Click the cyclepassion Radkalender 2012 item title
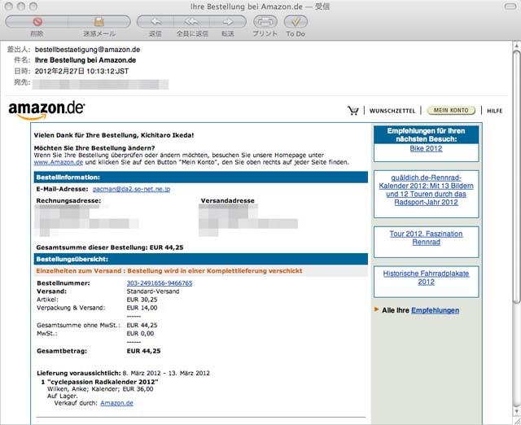 [103, 382]
